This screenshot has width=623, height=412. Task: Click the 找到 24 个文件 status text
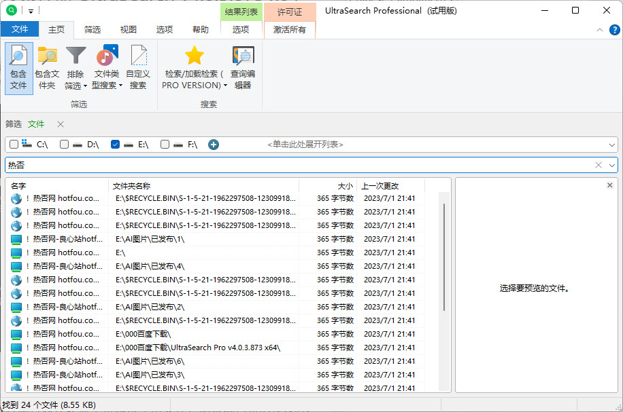tap(49, 405)
